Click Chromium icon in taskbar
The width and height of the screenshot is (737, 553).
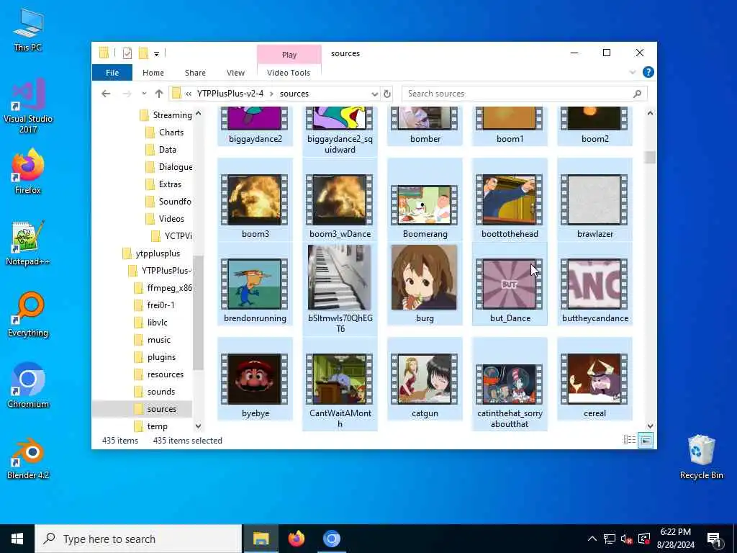pyautogui.click(x=331, y=539)
